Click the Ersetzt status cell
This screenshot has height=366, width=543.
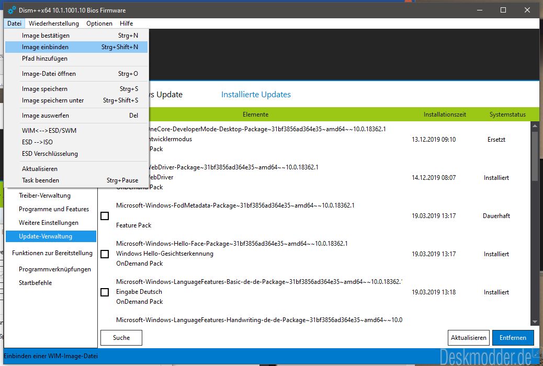point(496,140)
